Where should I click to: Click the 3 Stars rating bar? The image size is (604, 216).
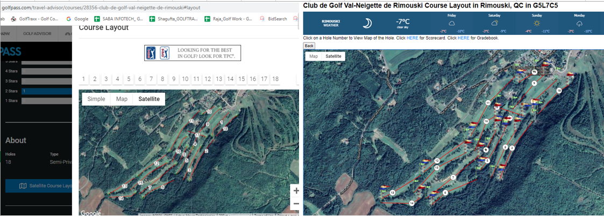[47, 81]
